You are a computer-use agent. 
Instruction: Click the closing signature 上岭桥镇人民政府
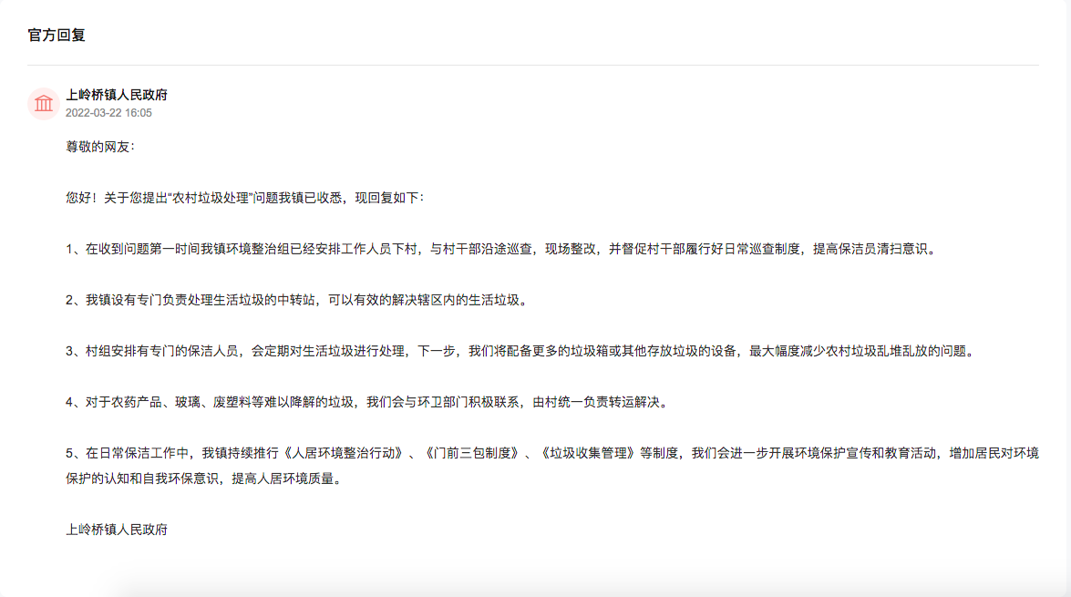pos(117,529)
